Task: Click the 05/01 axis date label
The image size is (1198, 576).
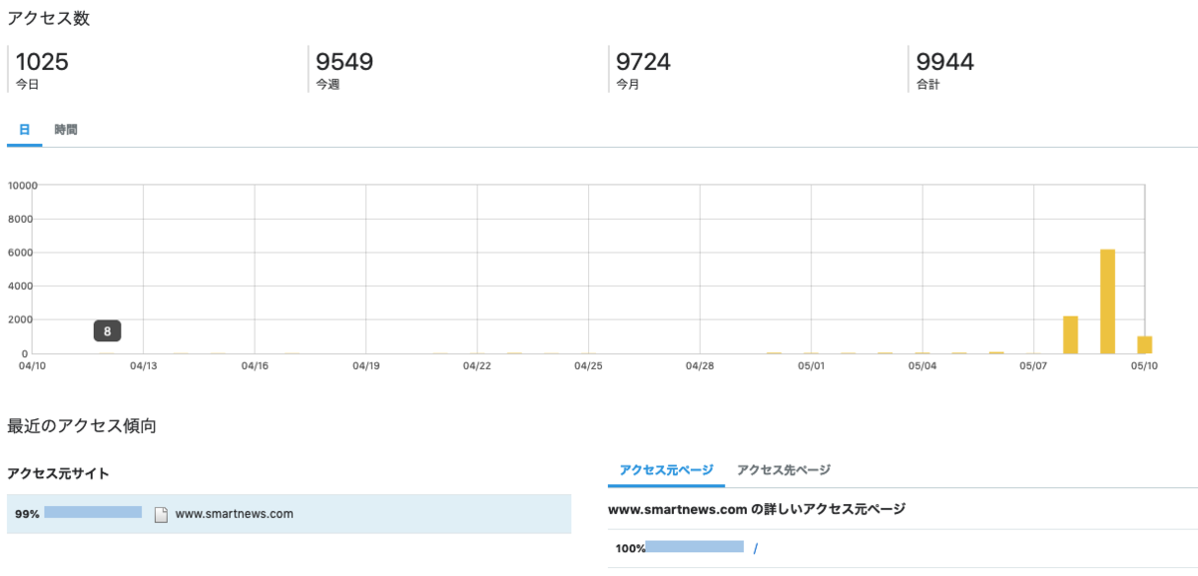Action: [x=812, y=366]
